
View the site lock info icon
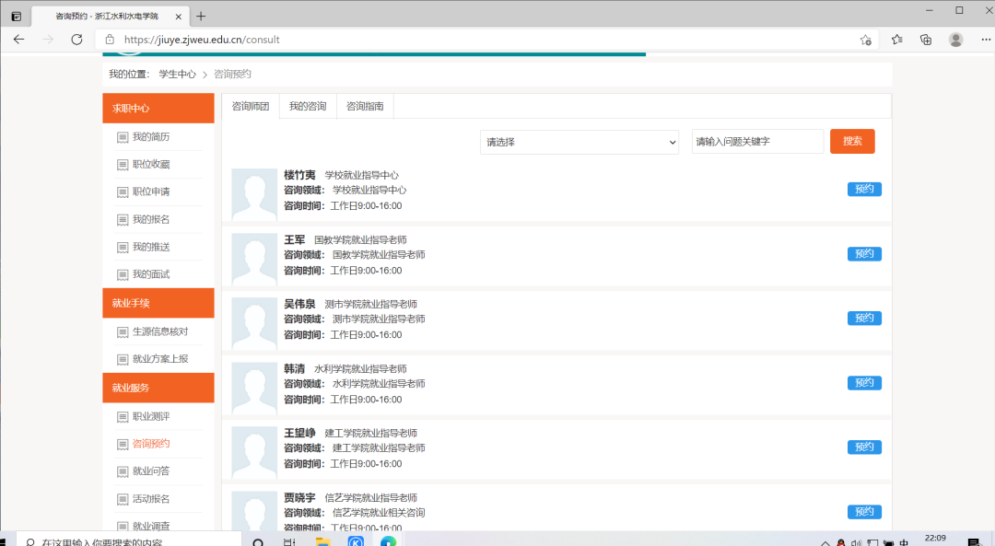point(110,40)
